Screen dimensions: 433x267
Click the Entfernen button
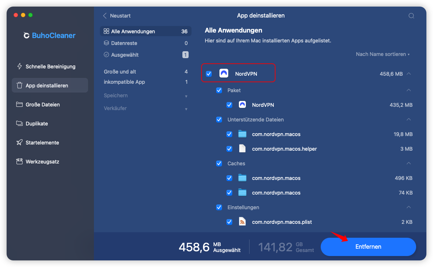[x=368, y=247]
